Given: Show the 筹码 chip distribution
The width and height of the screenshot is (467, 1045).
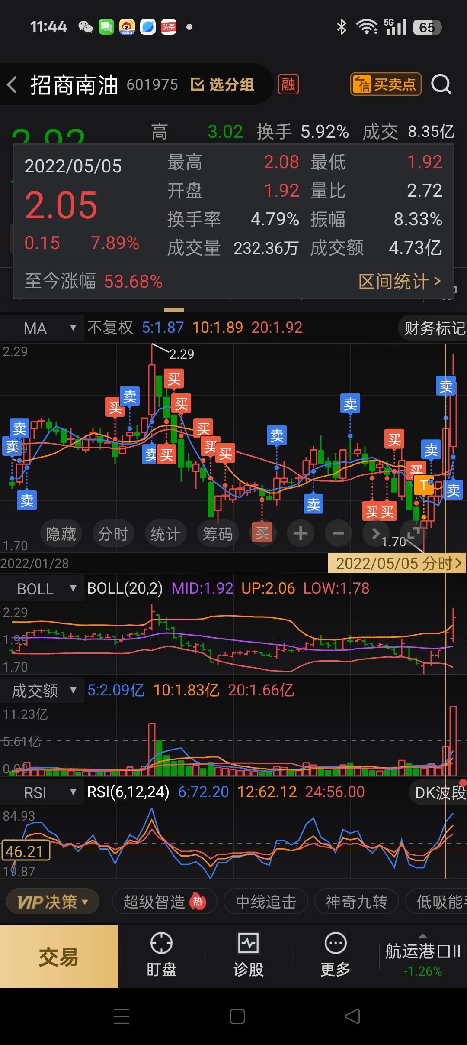Looking at the screenshot, I should [x=218, y=533].
